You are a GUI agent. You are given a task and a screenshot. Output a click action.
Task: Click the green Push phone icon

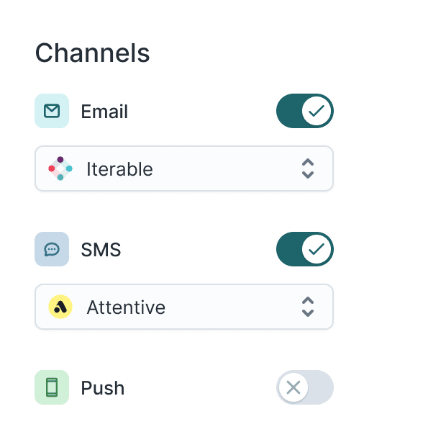pos(52,387)
